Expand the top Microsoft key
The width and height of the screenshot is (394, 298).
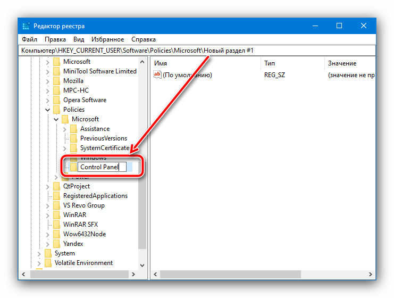pyautogui.click(x=47, y=62)
